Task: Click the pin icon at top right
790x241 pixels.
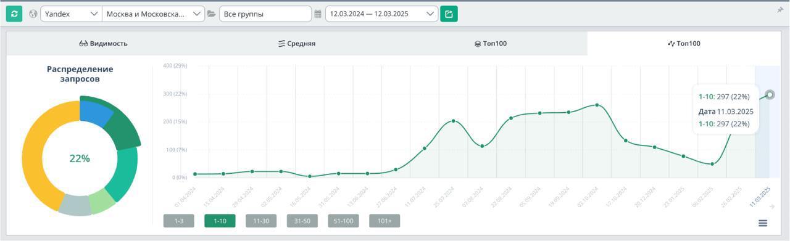Action: tap(780, 10)
